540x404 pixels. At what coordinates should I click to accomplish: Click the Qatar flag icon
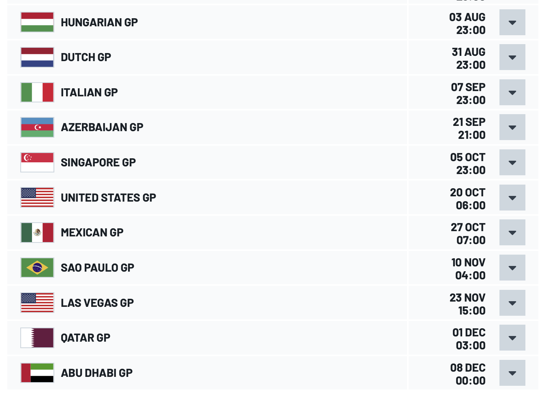tap(37, 338)
